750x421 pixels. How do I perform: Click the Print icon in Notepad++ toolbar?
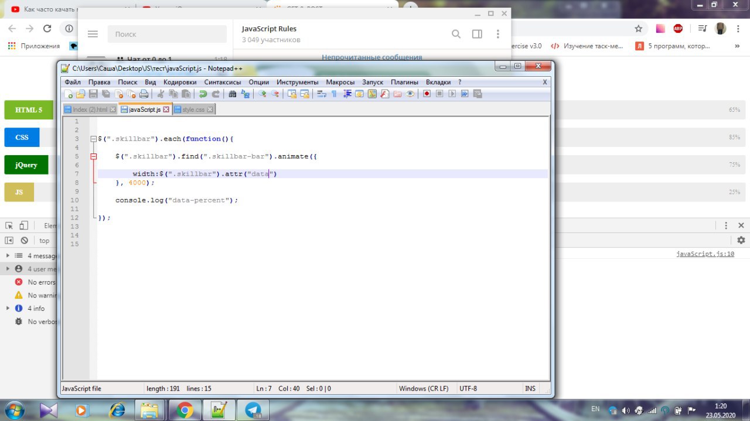(144, 94)
